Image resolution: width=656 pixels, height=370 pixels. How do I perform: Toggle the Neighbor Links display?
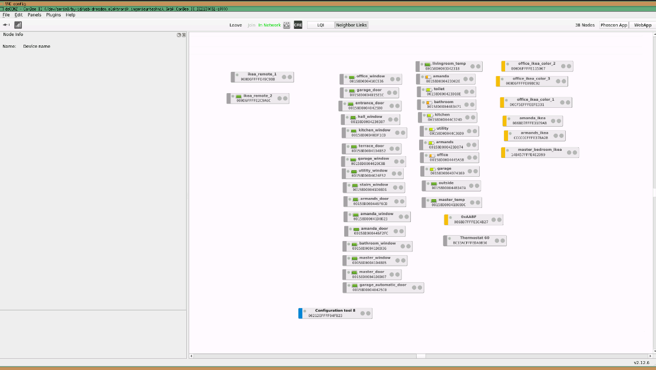coord(352,25)
